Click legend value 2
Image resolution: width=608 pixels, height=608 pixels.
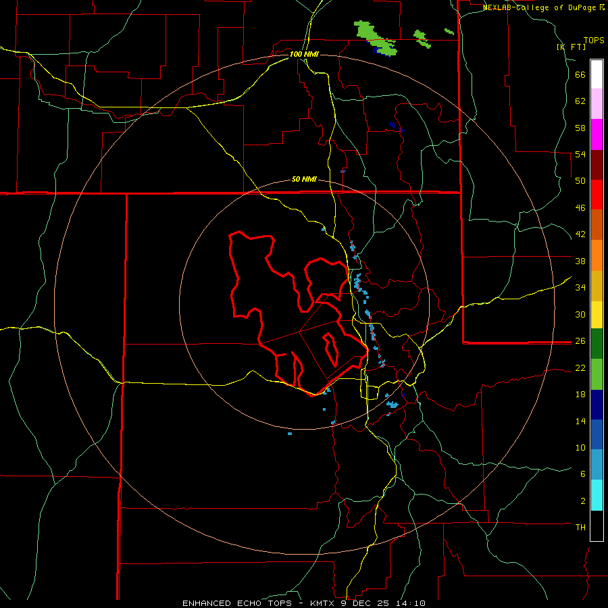click(582, 501)
